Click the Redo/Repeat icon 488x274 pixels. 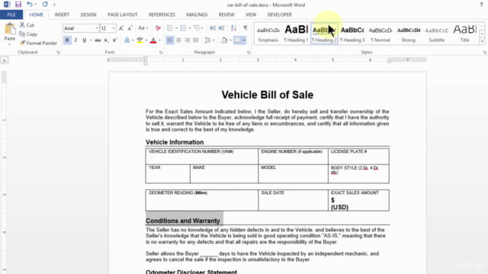[45, 5]
